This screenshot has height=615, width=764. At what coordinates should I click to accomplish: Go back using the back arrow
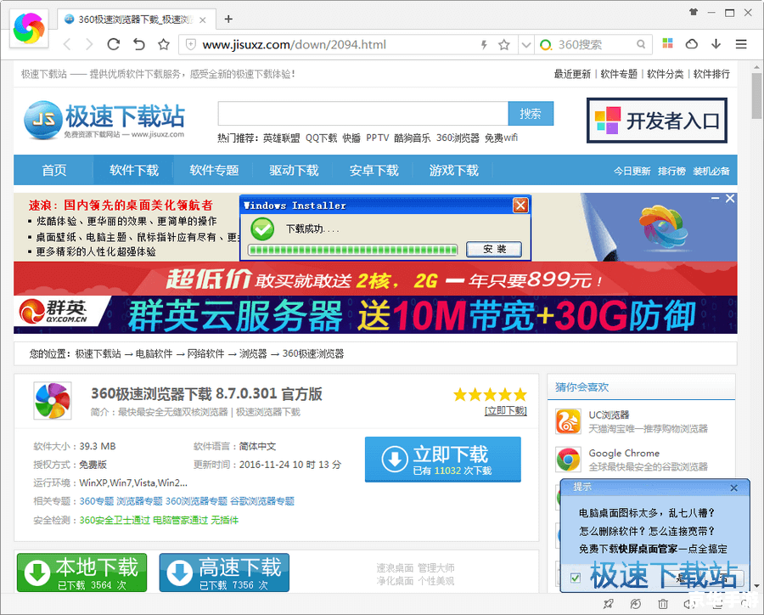pos(67,45)
